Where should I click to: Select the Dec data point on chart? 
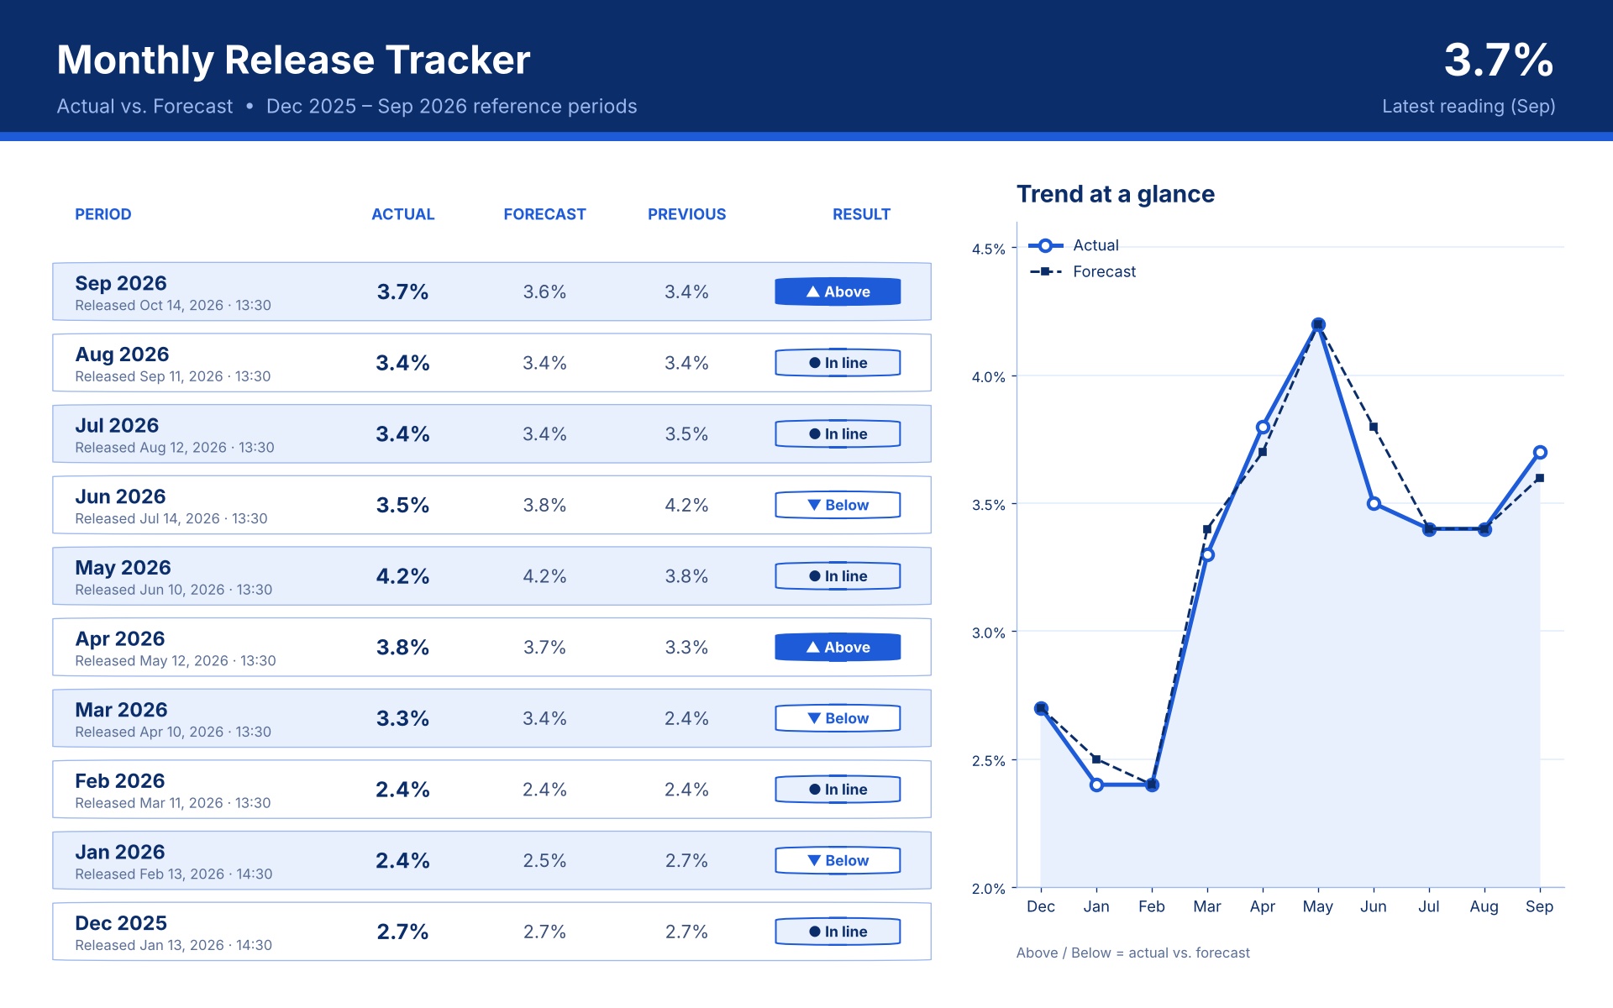click(1041, 708)
